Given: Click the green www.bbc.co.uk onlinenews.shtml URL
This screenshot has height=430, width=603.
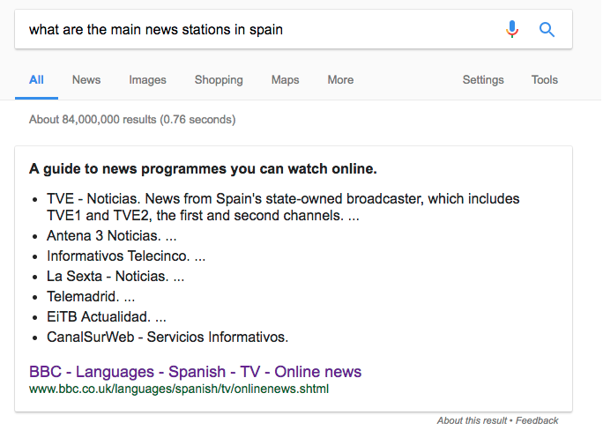Looking at the screenshot, I should [x=179, y=389].
